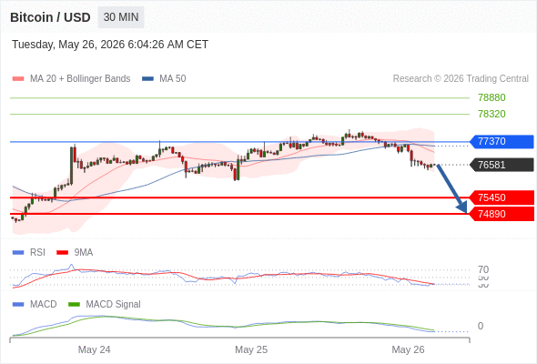
Task: Click the RSI 70 level label
Action: (x=483, y=269)
